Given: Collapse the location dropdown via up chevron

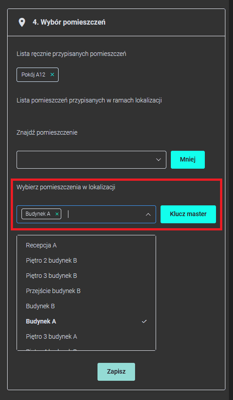Looking at the screenshot, I should [x=148, y=214].
